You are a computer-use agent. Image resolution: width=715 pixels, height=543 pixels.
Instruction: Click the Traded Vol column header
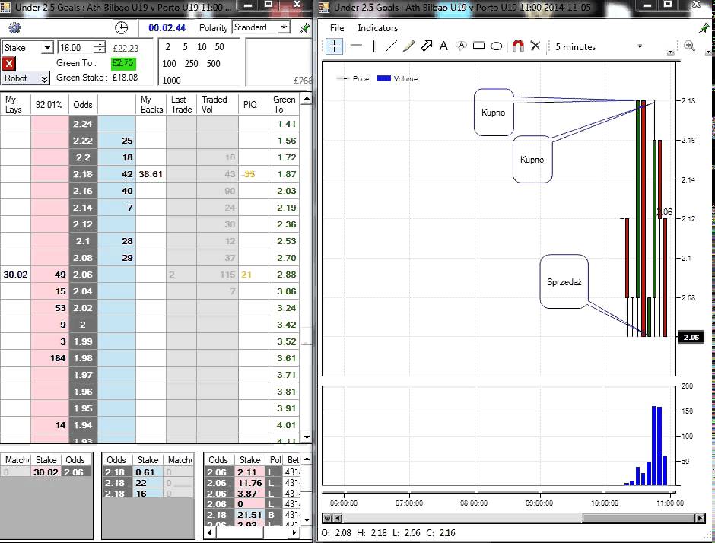(x=217, y=104)
